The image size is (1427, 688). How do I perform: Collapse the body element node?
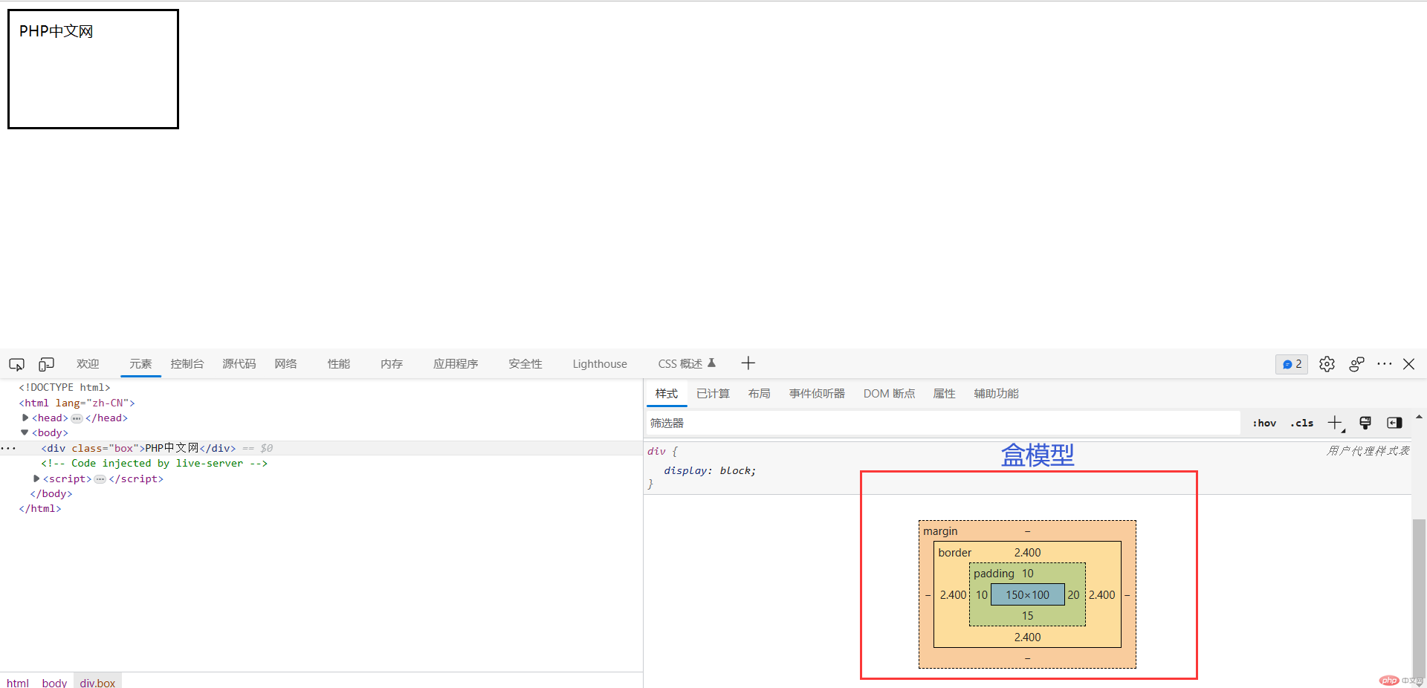pyautogui.click(x=25, y=432)
